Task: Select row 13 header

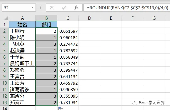Action: 5,102
